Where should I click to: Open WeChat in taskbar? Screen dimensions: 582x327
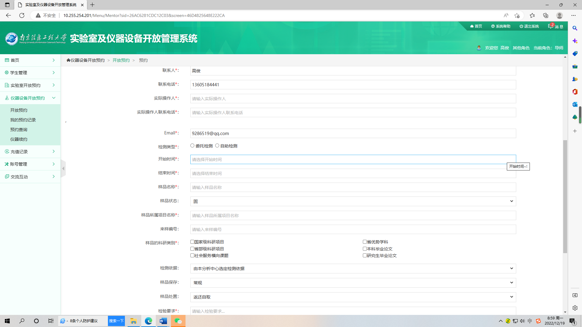click(x=178, y=321)
